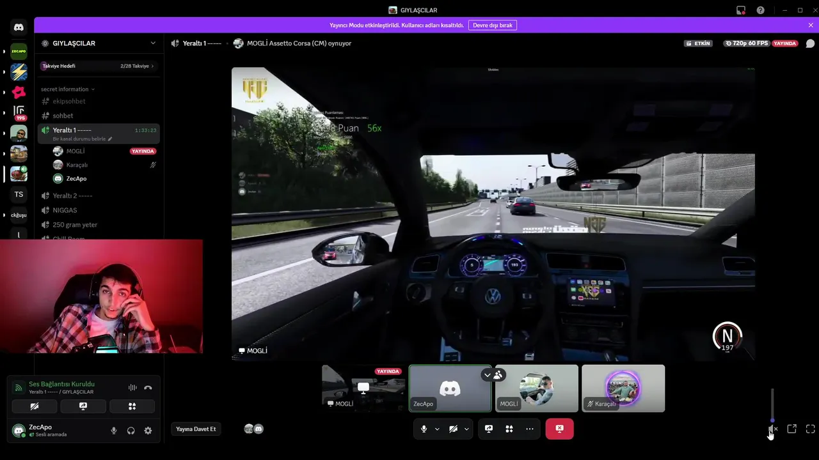Click webcam overlay video

(101, 296)
